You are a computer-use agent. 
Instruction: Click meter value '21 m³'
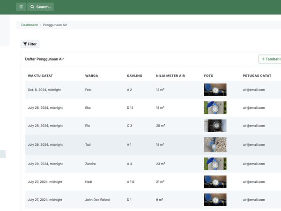click(x=160, y=182)
